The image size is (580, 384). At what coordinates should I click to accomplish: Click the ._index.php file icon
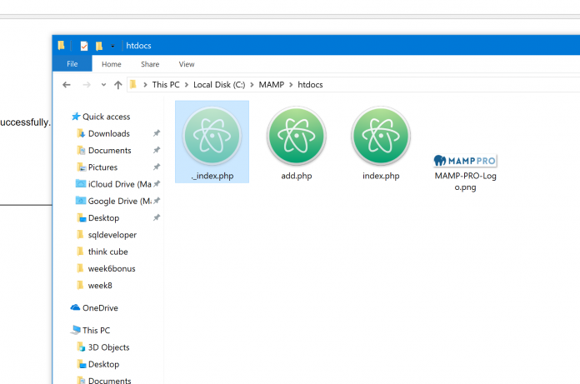(x=212, y=136)
